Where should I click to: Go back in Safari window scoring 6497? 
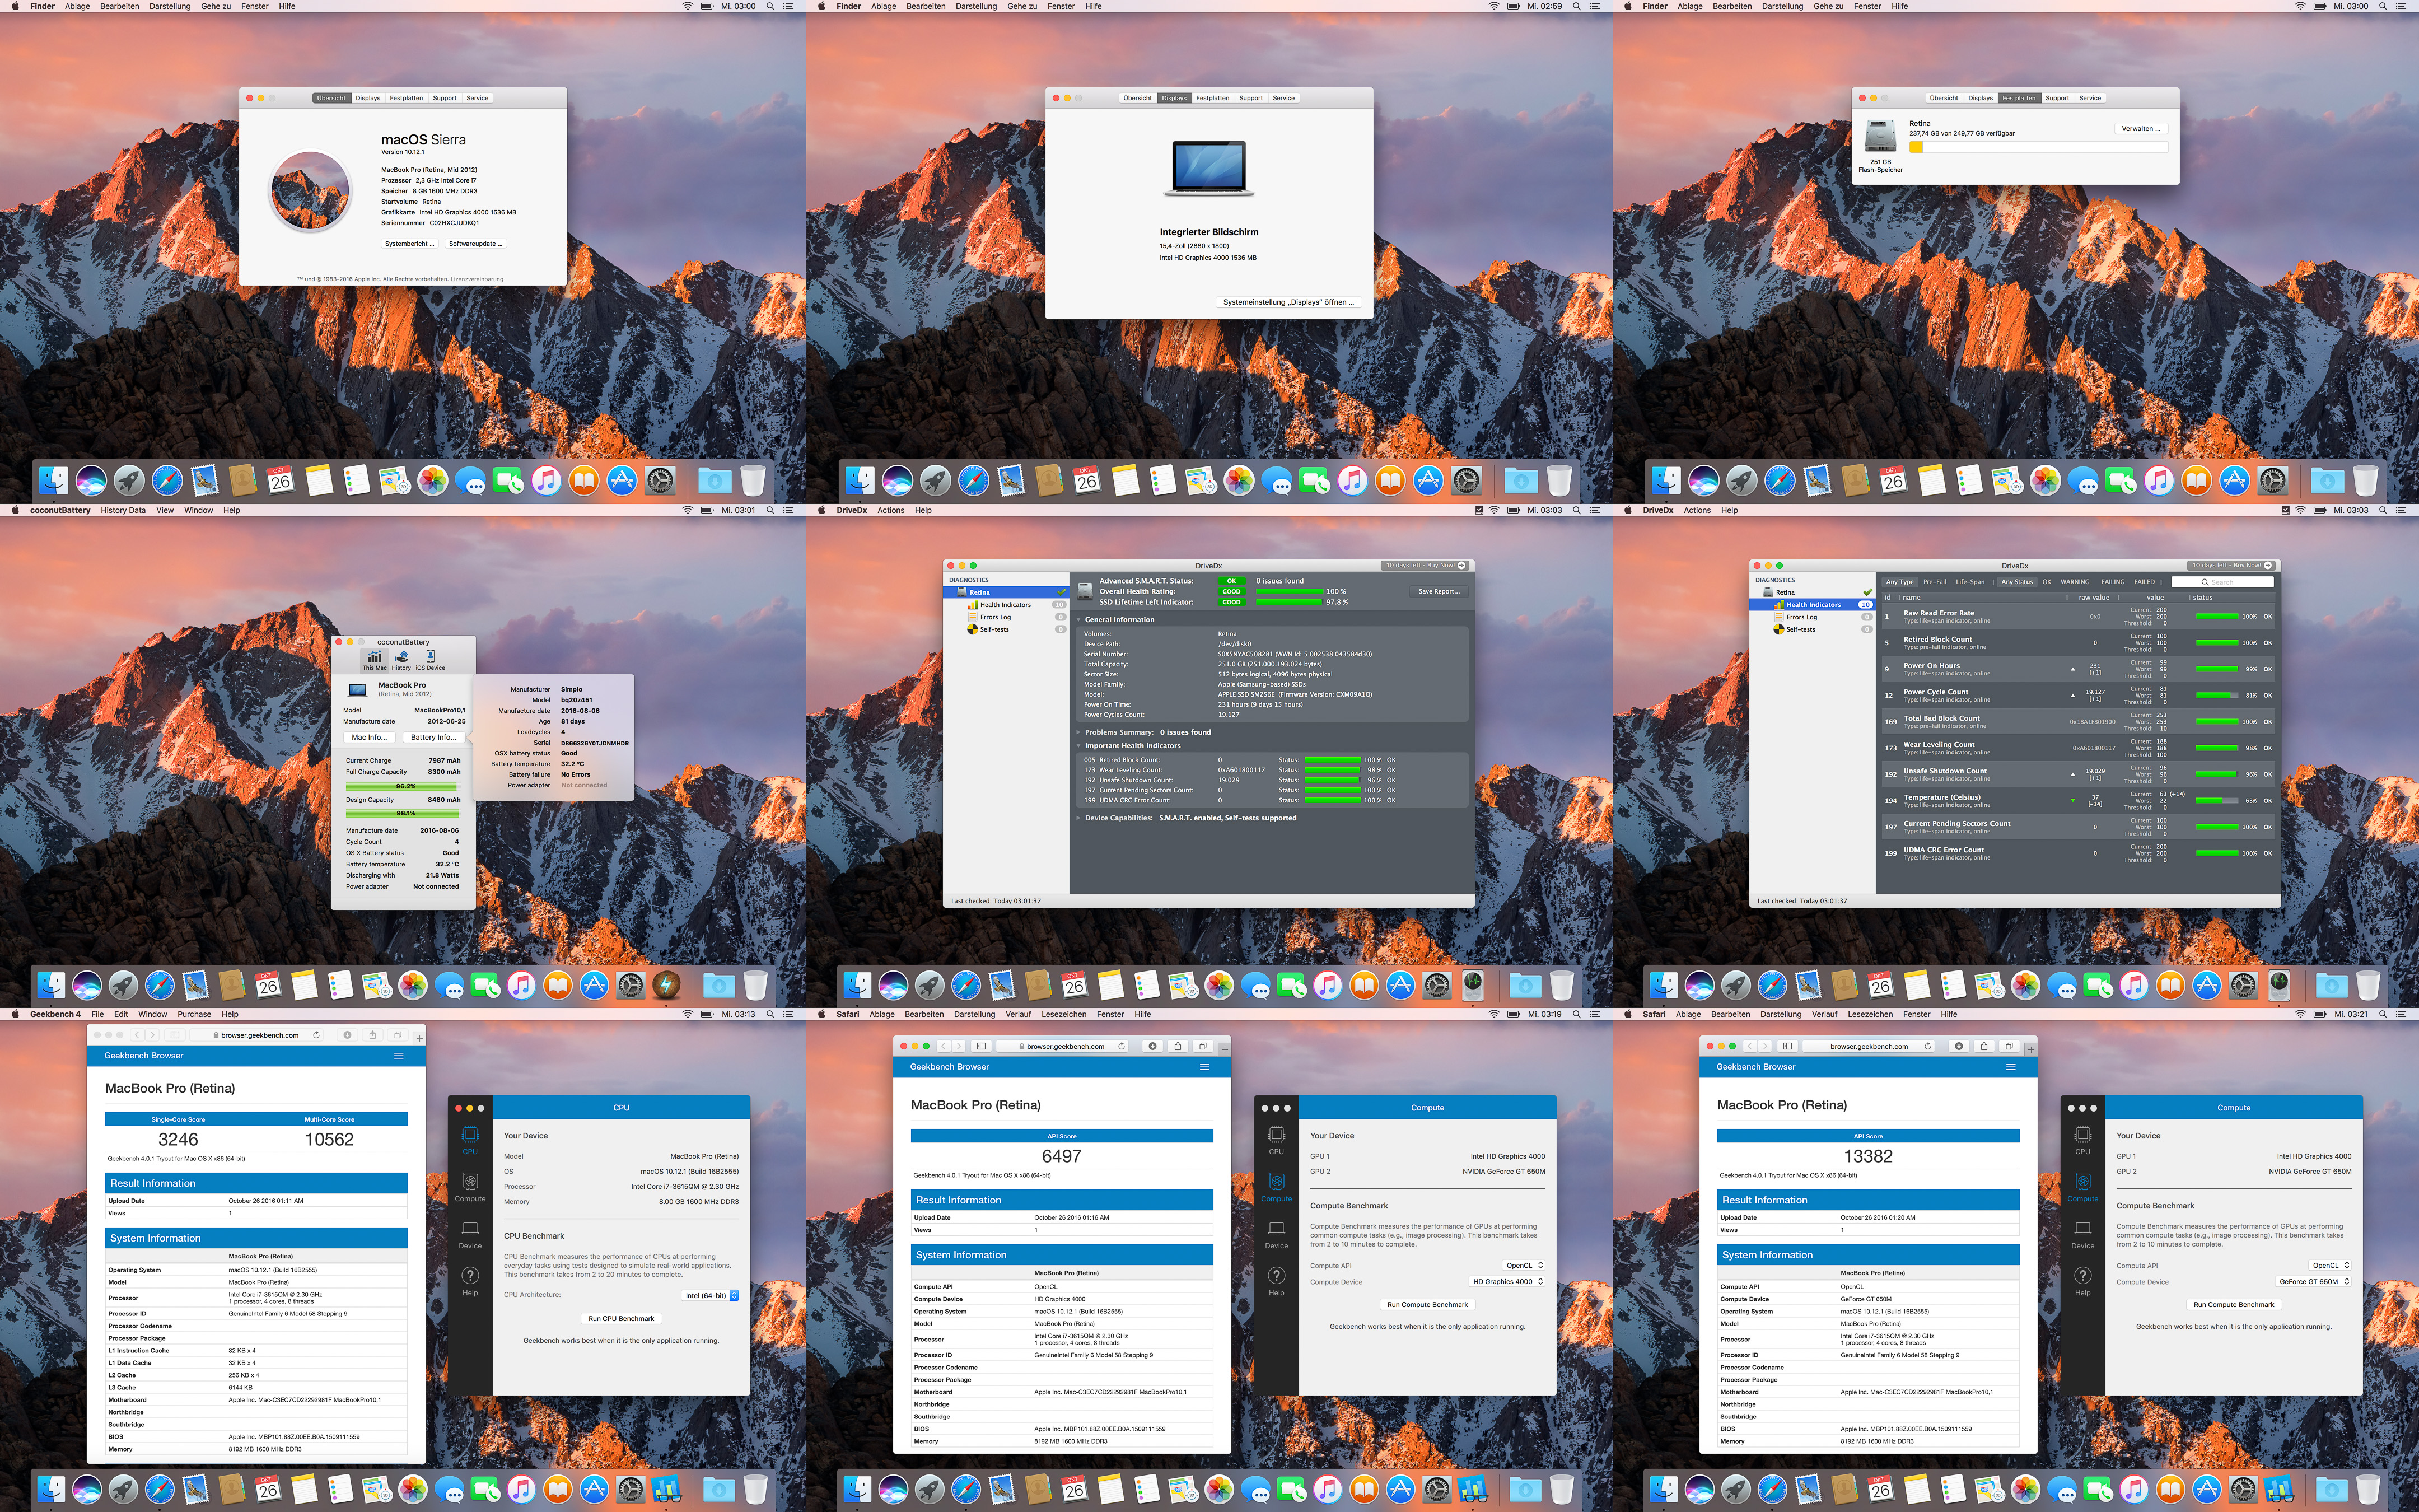click(942, 1046)
